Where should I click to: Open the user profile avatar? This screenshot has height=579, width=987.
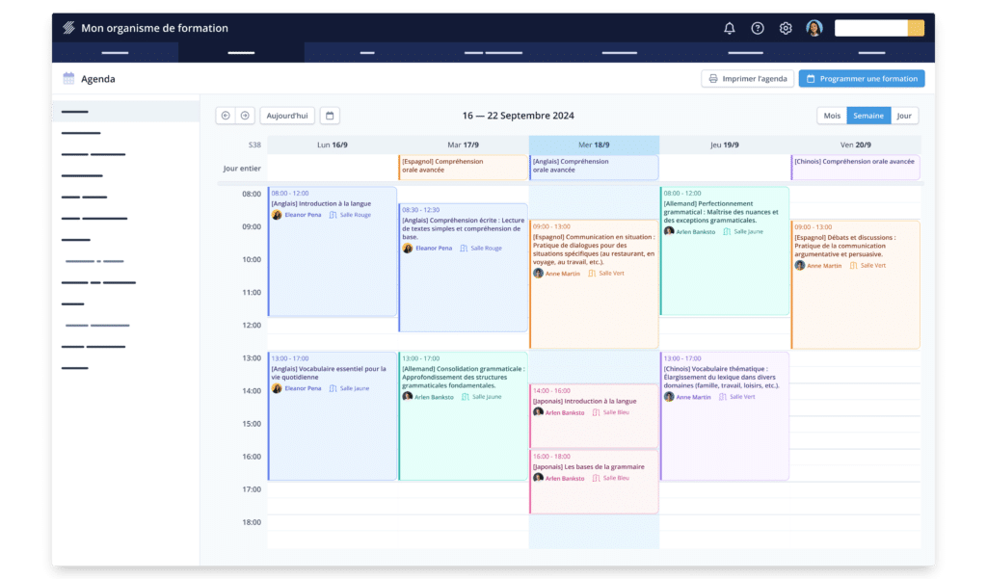coord(814,28)
